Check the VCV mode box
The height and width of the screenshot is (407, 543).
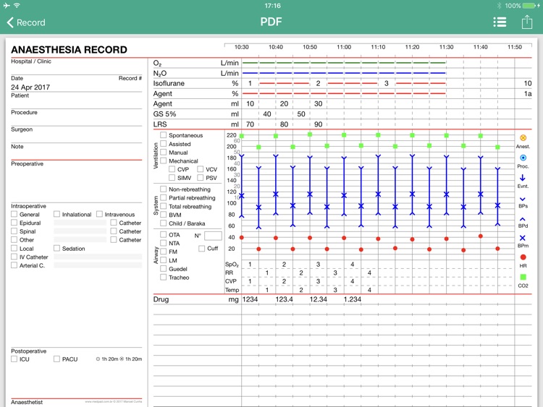point(200,169)
